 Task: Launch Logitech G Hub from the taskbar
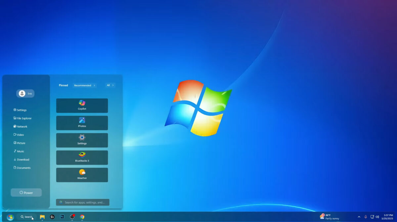click(x=52, y=217)
